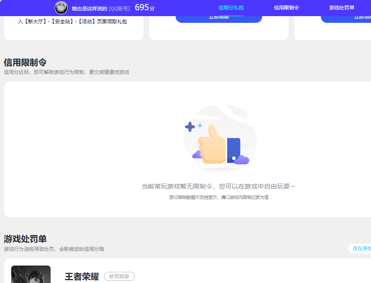Open the 信用限制令 tab
Viewport: 371px width, 283px height.
pos(286,8)
